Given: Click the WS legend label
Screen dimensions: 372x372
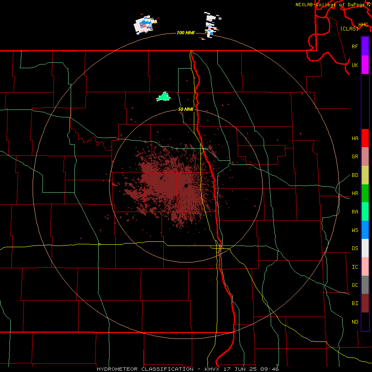Looking at the screenshot, I should click(x=355, y=230).
